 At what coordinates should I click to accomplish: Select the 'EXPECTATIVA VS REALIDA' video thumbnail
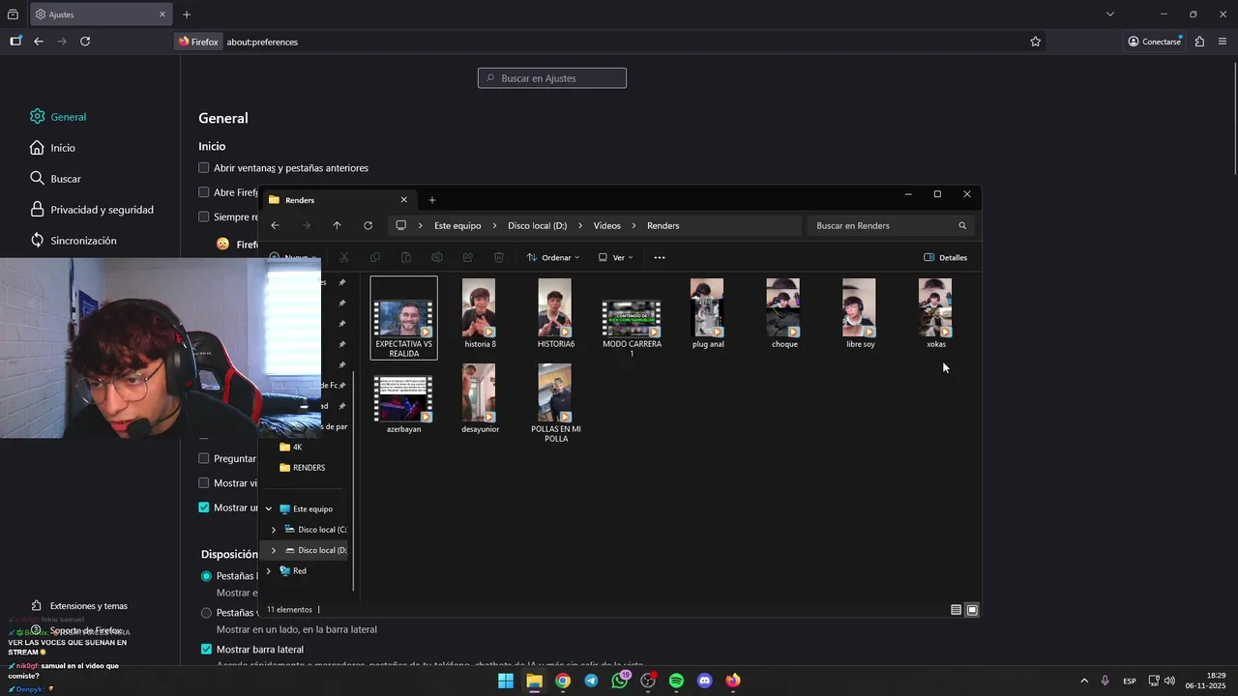tap(404, 318)
